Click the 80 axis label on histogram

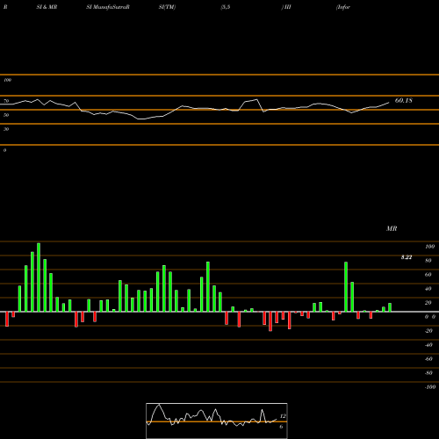point(428,261)
